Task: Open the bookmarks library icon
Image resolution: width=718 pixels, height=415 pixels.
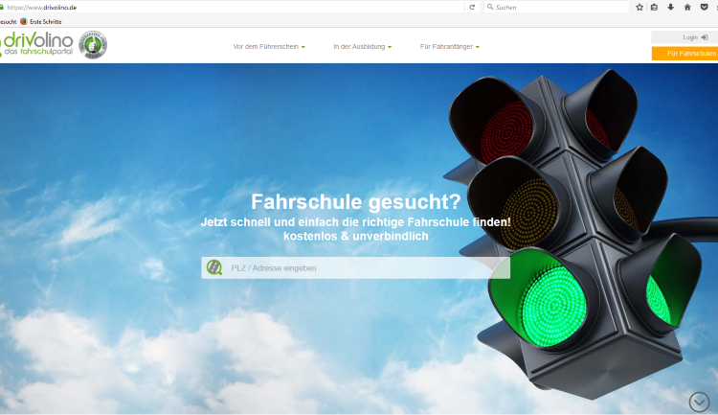Action: pyautogui.click(x=655, y=7)
